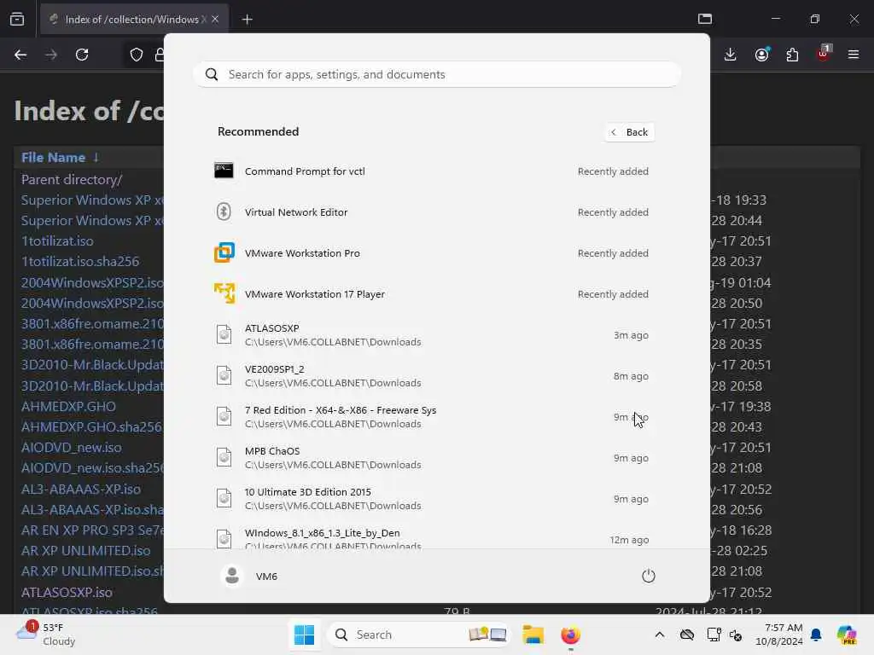Click the Windows Start button
The width and height of the screenshot is (874, 655).
[305, 635]
